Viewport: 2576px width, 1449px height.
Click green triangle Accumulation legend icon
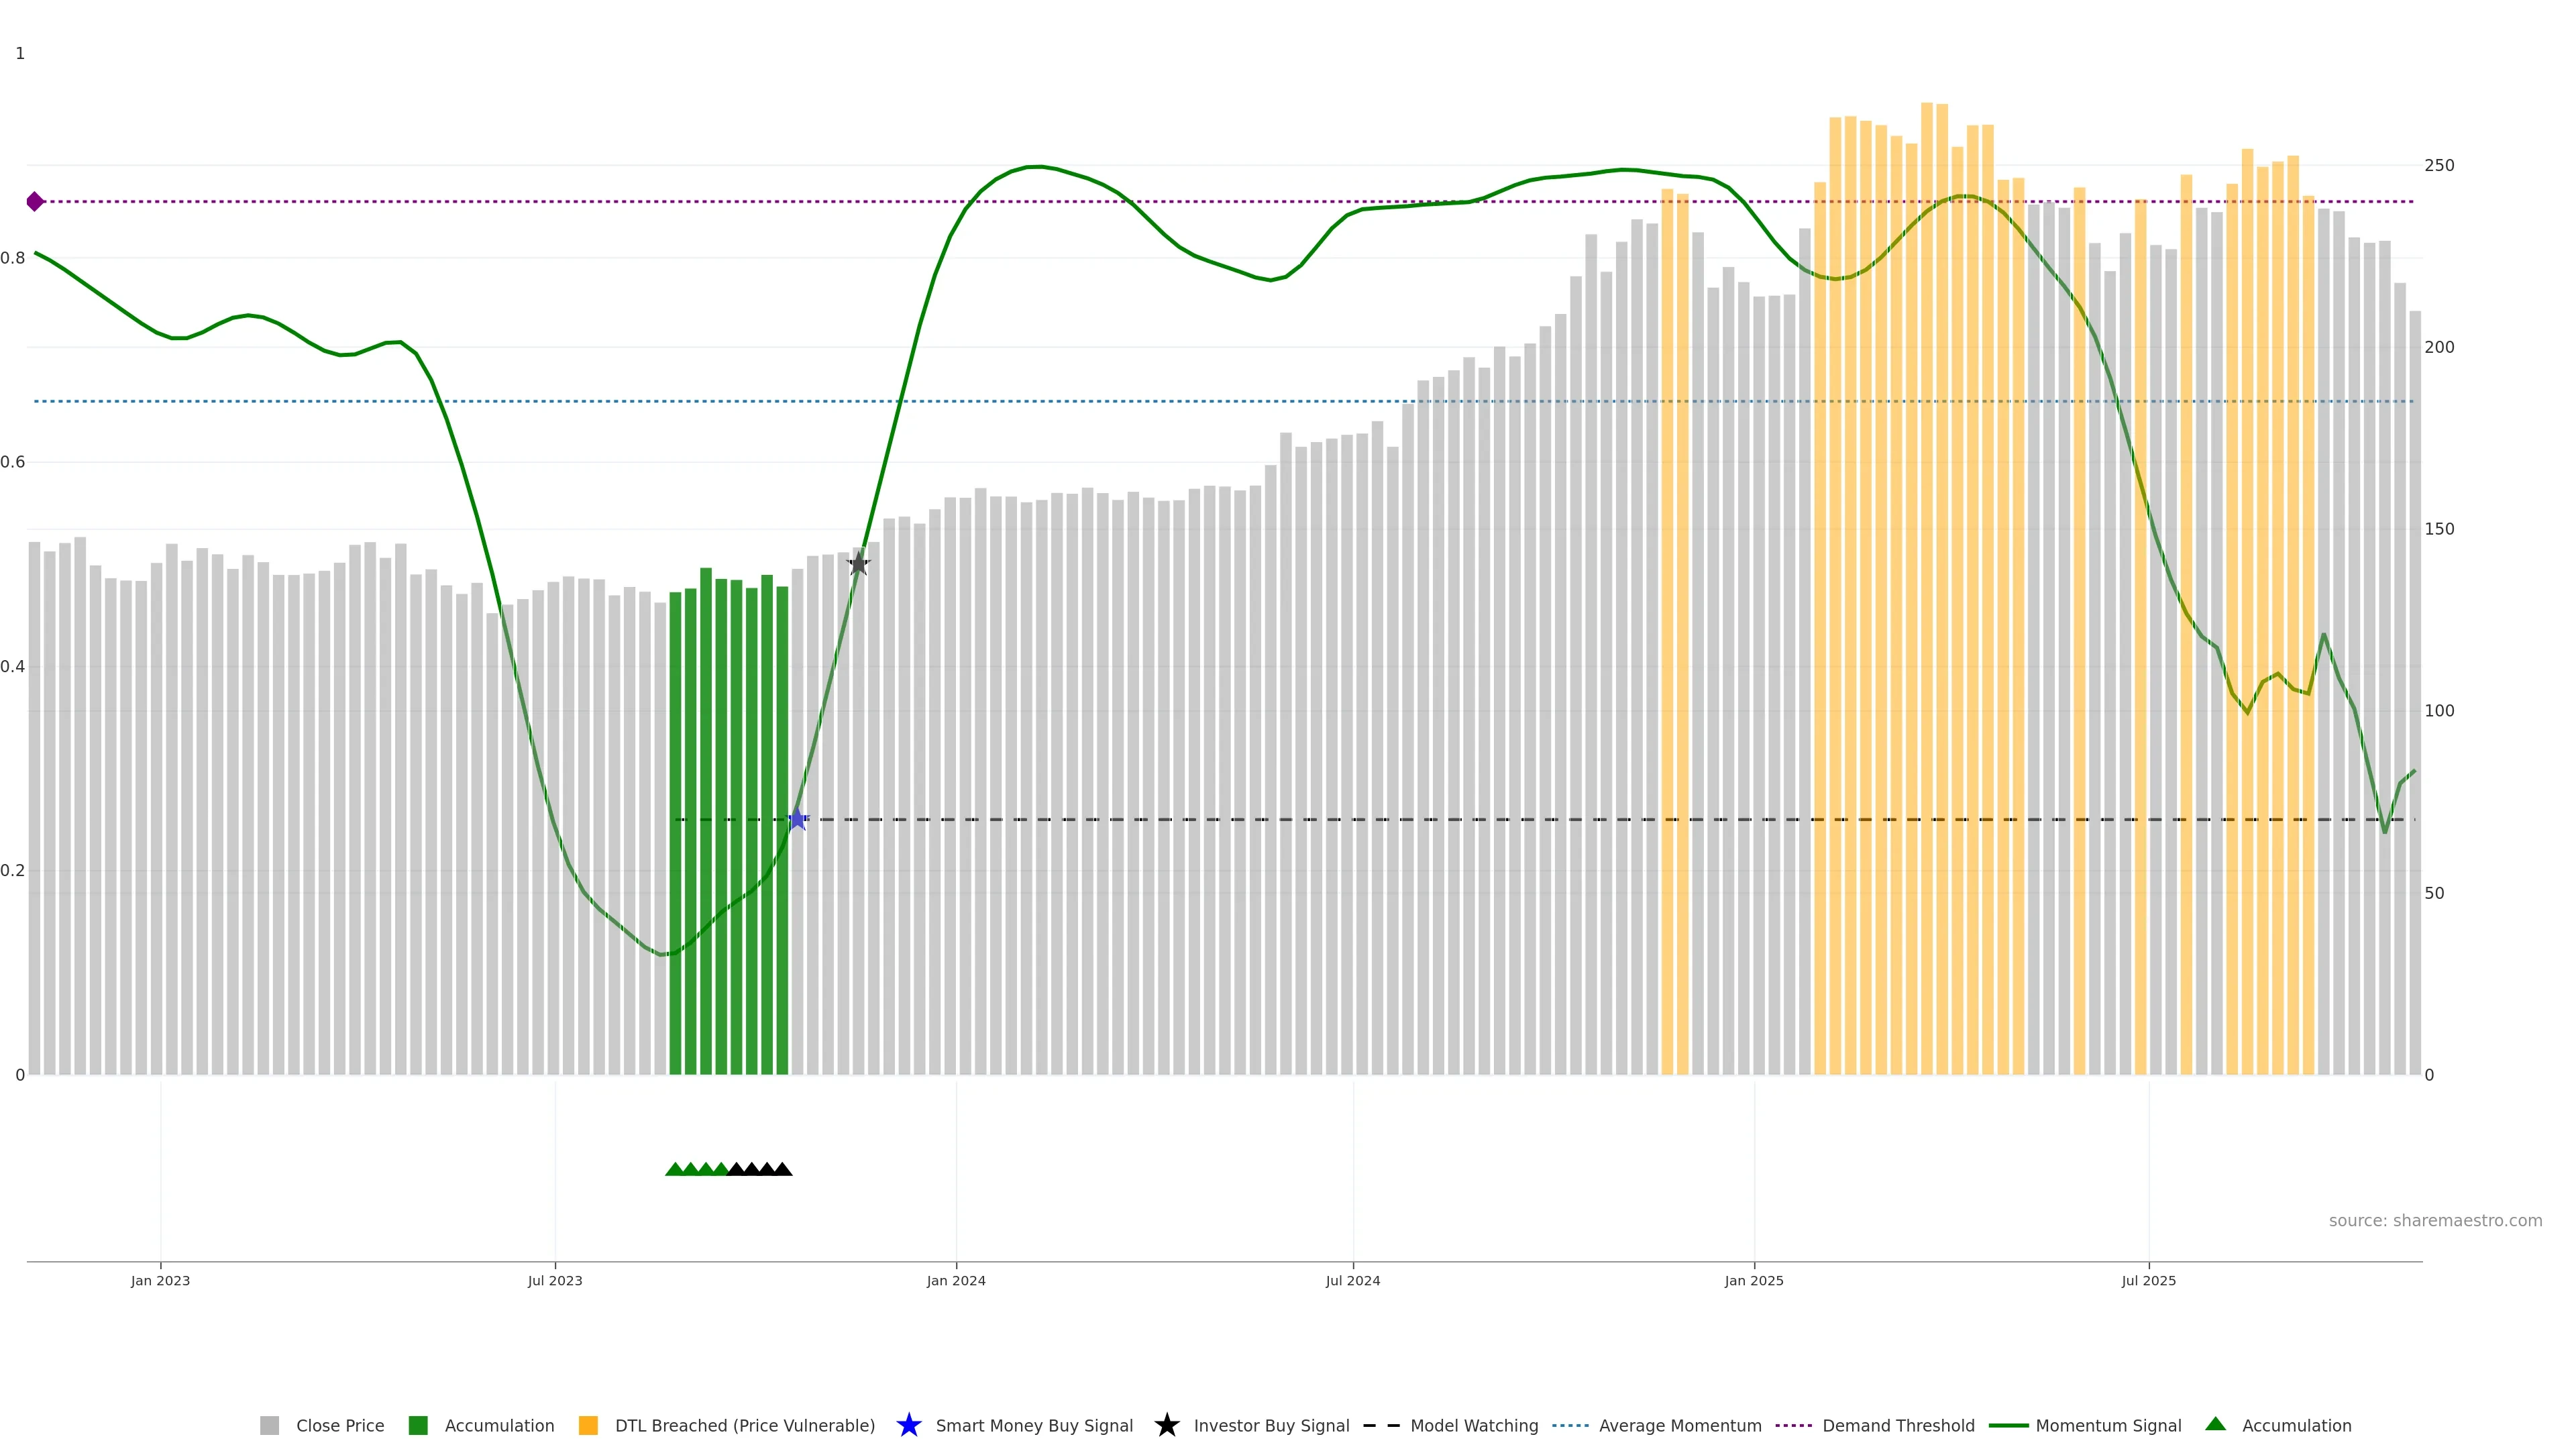point(2215,1424)
